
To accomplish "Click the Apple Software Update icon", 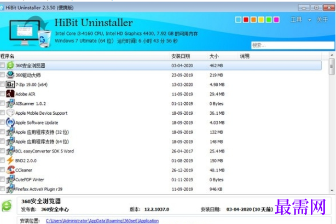I will (x=10, y=122).
